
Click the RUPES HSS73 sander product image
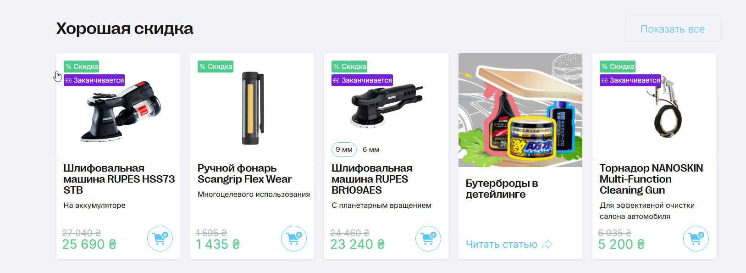(x=121, y=111)
